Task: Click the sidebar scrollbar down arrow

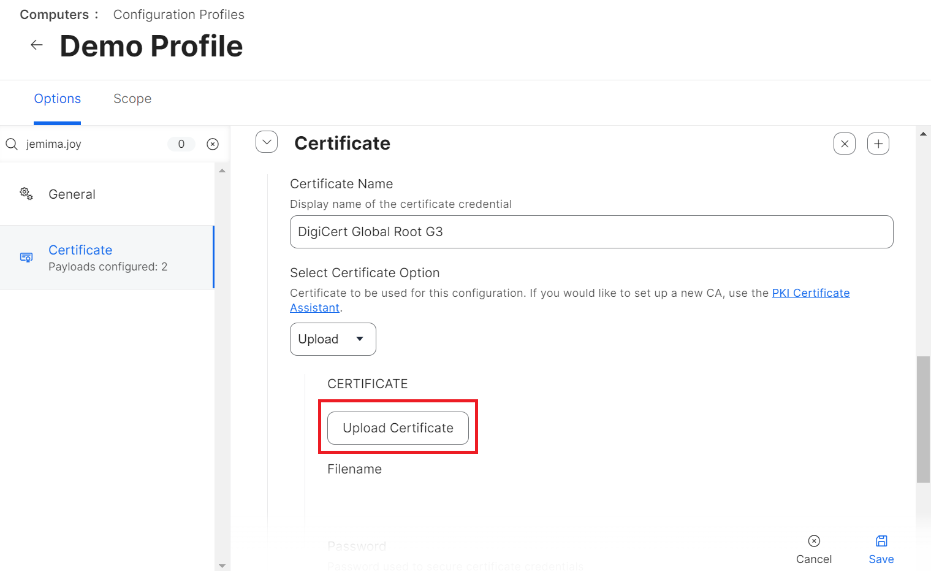Action: 222,565
